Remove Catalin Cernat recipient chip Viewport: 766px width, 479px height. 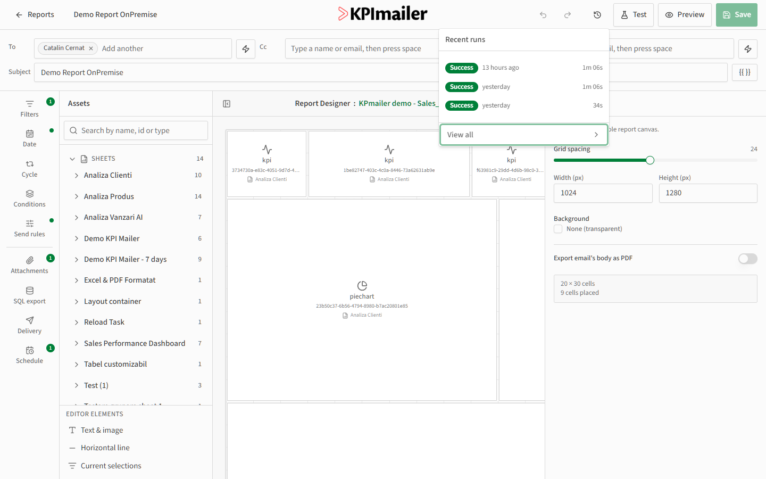[91, 48]
